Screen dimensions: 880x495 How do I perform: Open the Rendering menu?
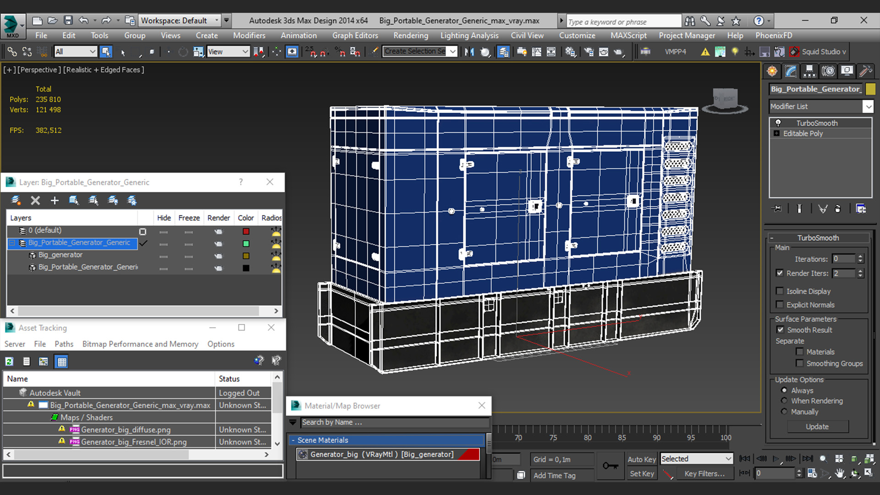click(x=411, y=35)
